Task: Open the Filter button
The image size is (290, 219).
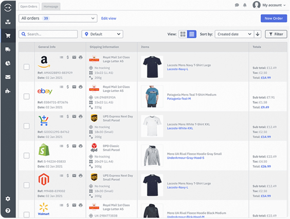Action: coord(276,34)
